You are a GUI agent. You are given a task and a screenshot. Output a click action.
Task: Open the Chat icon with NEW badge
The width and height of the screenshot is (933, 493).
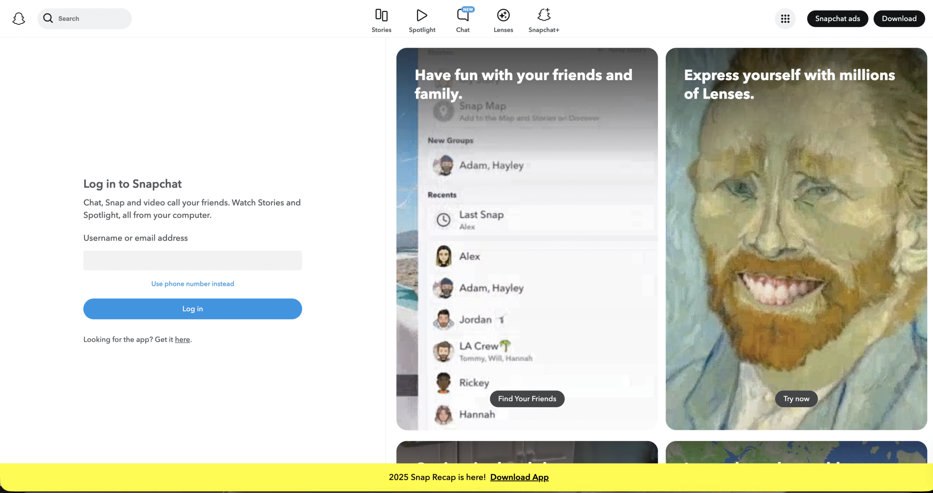pyautogui.click(x=463, y=15)
